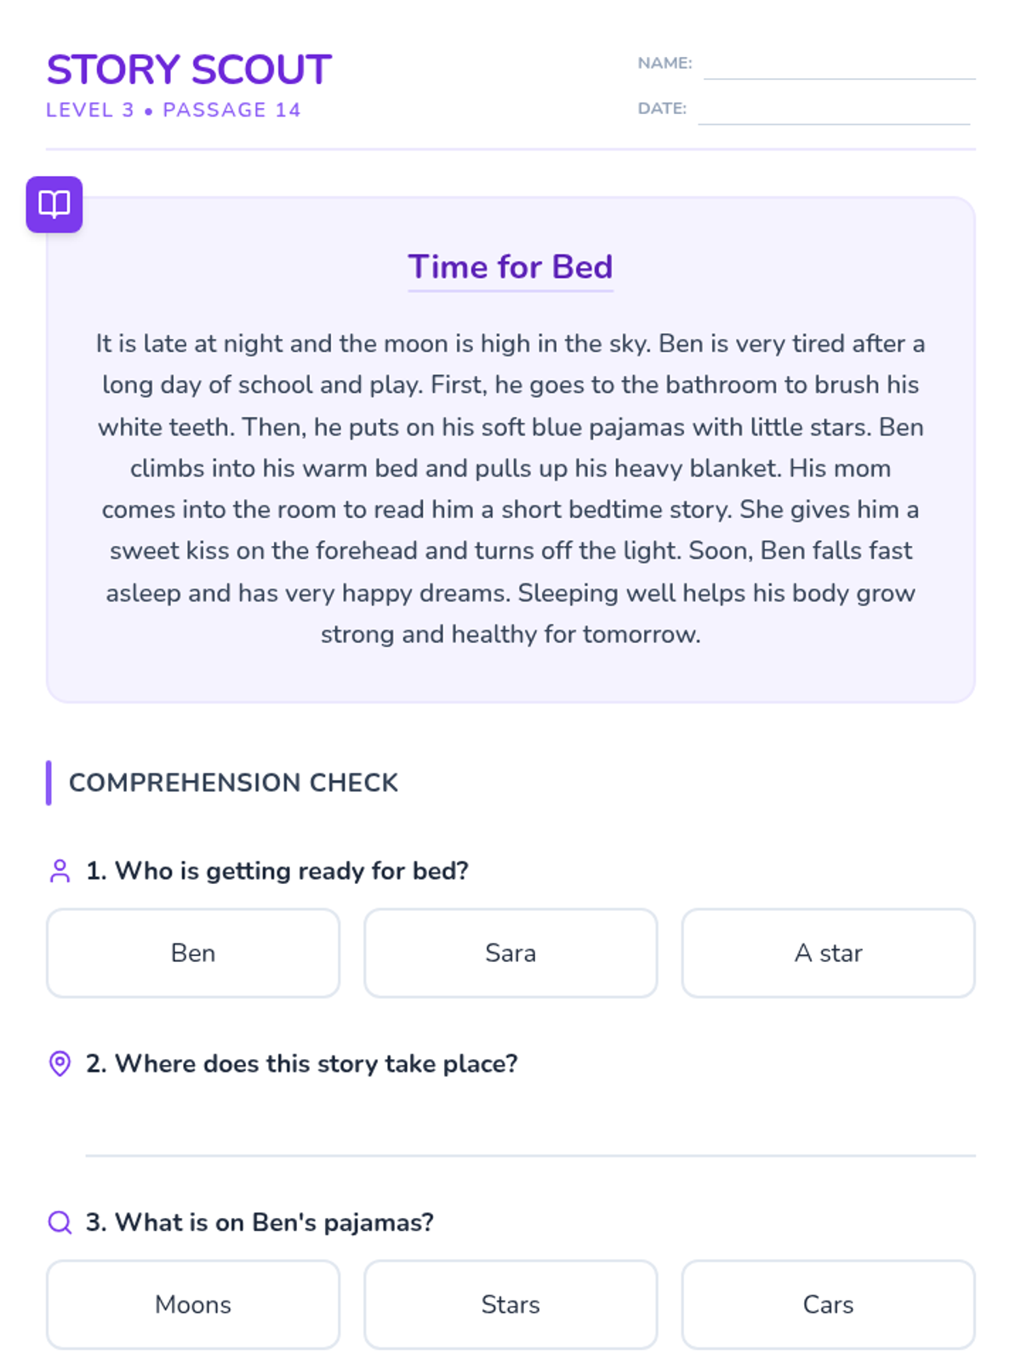Viewport: 1021px width, 1361px height.
Task: Choose the 'A star' answer
Action: 828,953
